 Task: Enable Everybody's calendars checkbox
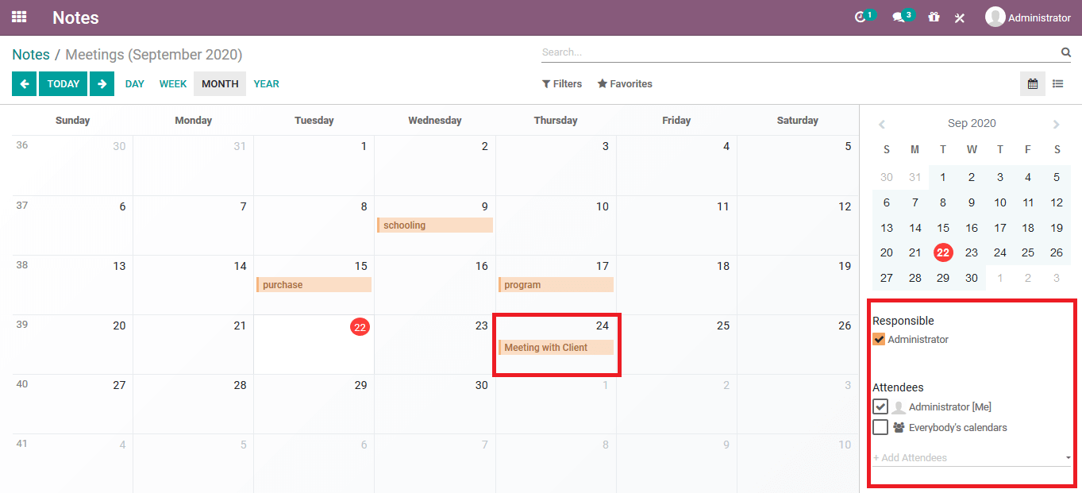[x=880, y=427]
